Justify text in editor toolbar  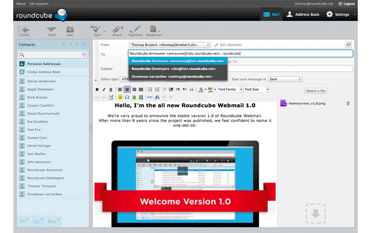pos(141,89)
